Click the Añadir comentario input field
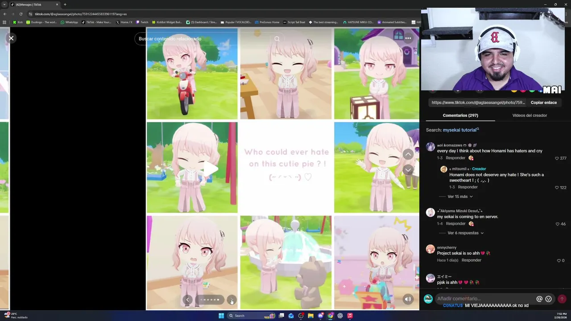Viewport: 571px width, 321px height. tap(485, 299)
